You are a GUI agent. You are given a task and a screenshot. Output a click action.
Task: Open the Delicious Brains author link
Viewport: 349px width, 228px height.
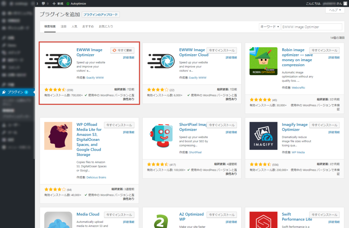(96, 177)
